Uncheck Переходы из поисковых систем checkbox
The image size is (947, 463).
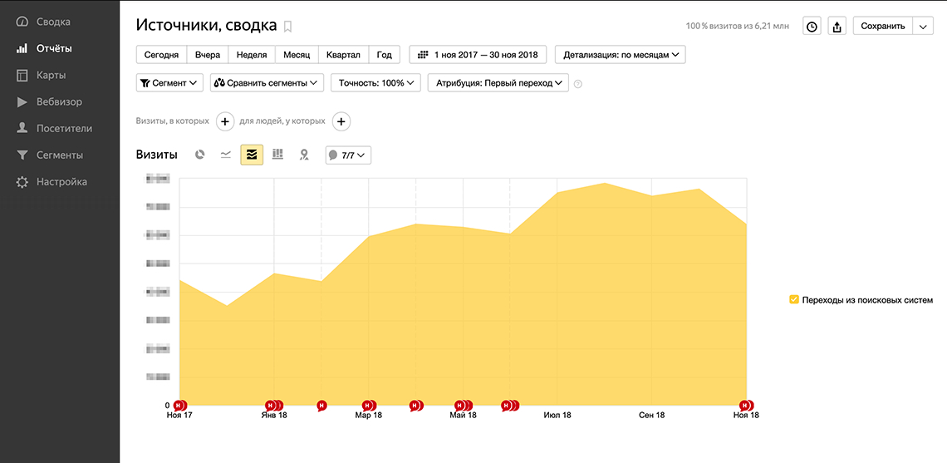794,300
